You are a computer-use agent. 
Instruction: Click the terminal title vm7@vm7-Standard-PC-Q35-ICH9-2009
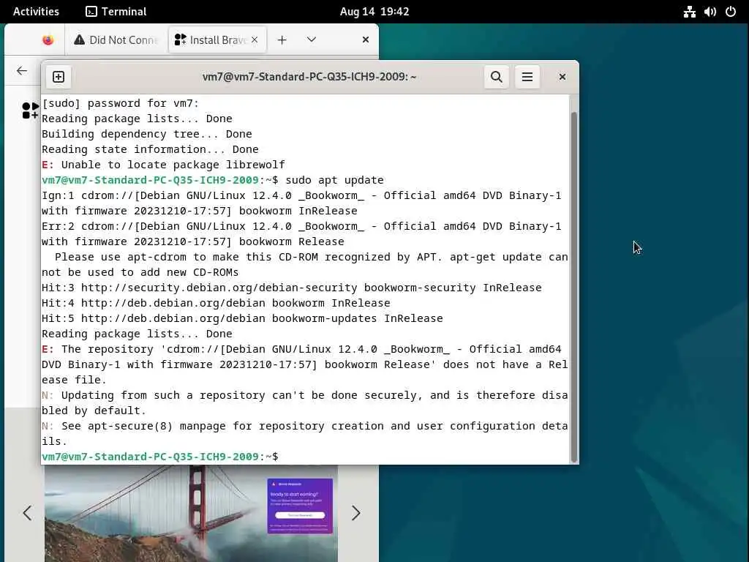click(309, 77)
